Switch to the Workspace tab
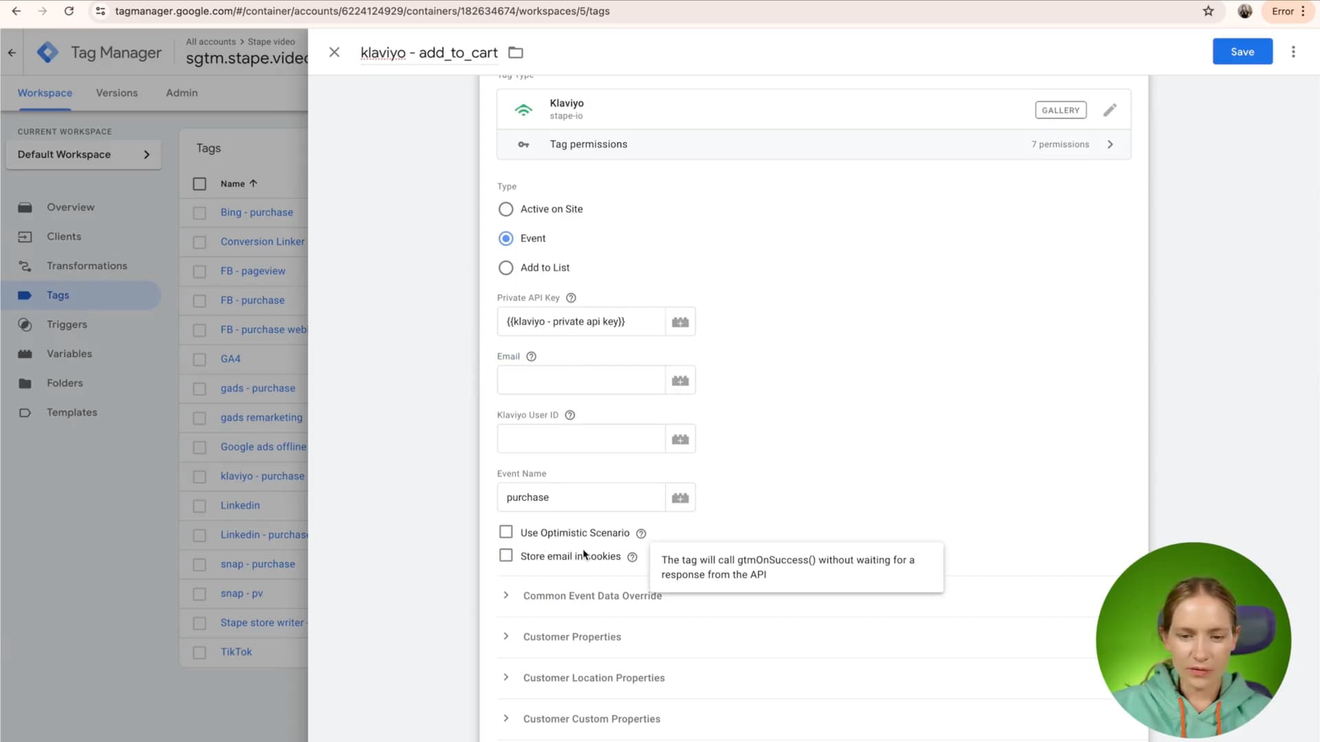The height and width of the screenshot is (742, 1320). [45, 93]
